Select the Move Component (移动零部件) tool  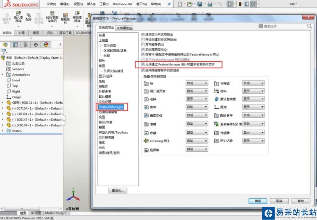pyautogui.click(x=77, y=17)
